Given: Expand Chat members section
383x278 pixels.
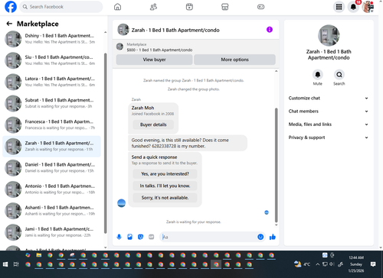Looking at the screenshot, I should tap(329, 112).
